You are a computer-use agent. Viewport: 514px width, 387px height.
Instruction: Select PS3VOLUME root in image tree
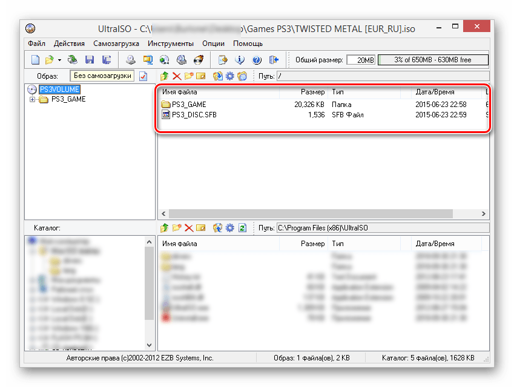click(x=59, y=89)
